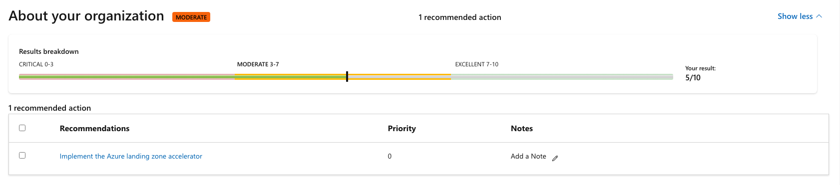
Task: Tick the select-all checkbox in table header
Action: [x=22, y=128]
